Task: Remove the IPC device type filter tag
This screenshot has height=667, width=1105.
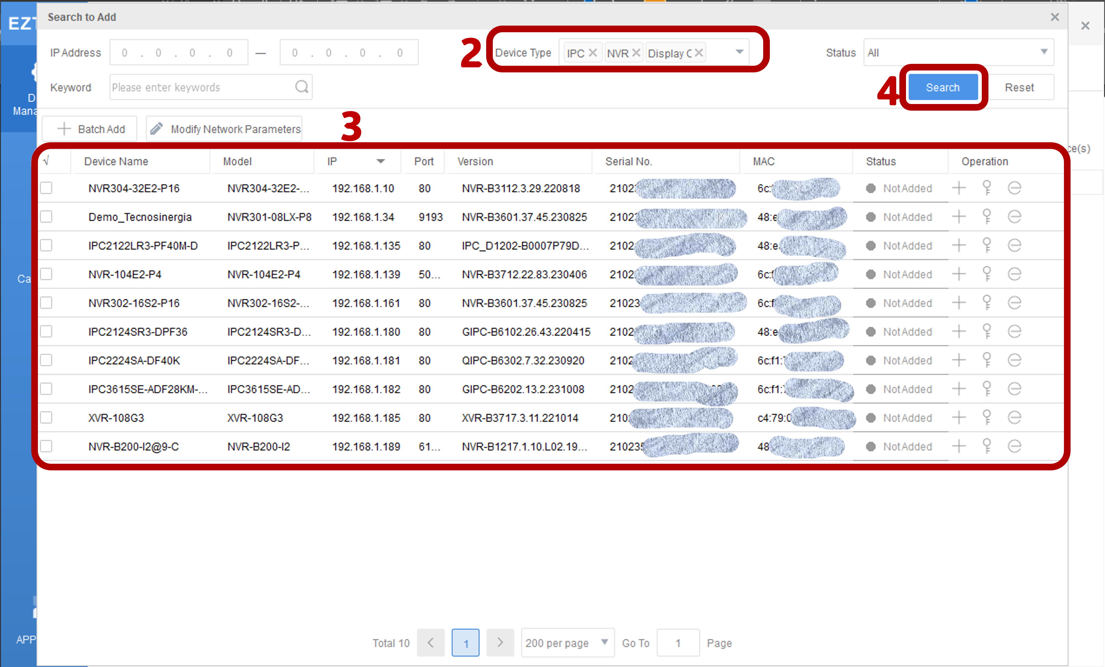Action: (593, 52)
